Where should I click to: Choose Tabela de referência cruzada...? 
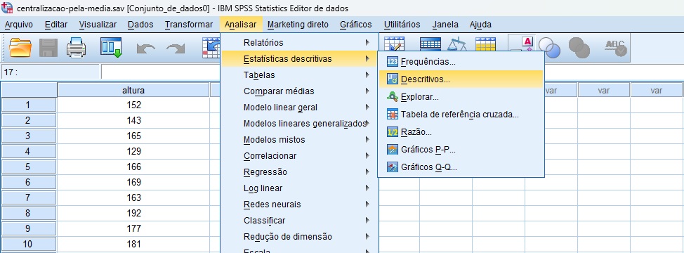pyautogui.click(x=461, y=115)
